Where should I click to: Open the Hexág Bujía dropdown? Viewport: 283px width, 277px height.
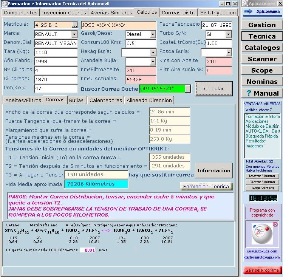click(153, 53)
